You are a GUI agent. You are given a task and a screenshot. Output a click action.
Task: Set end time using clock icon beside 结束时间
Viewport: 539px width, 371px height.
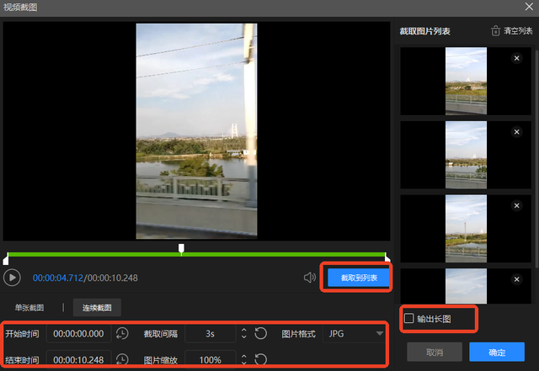pos(122,360)
